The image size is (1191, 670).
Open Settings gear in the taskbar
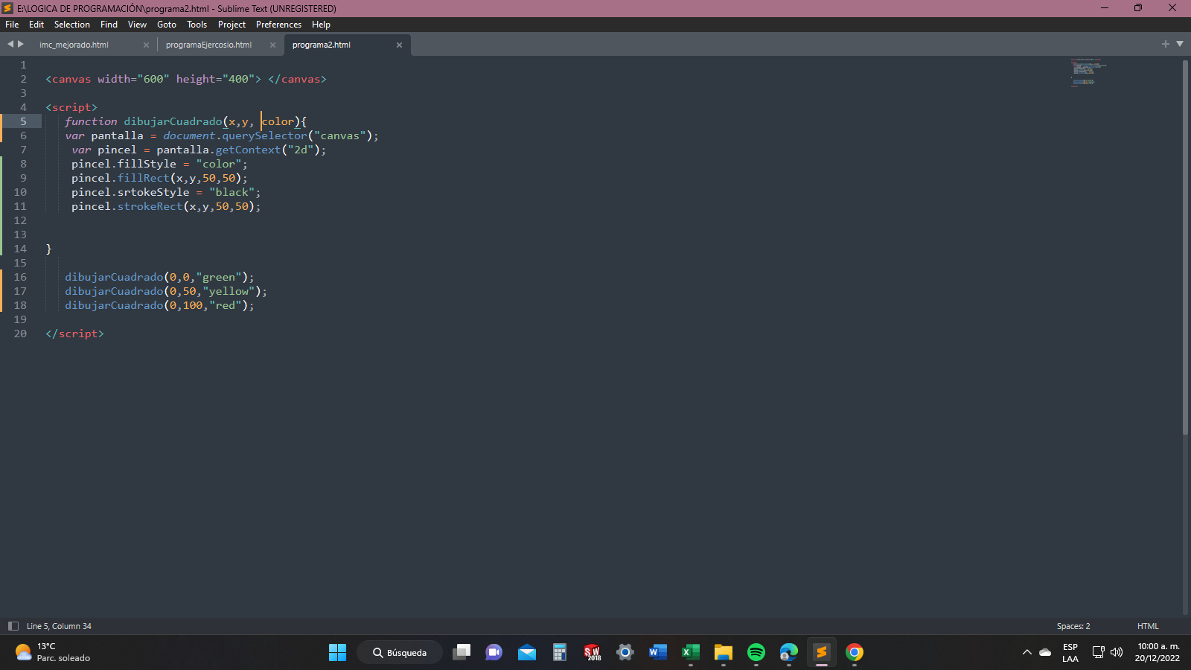(625, 653)
